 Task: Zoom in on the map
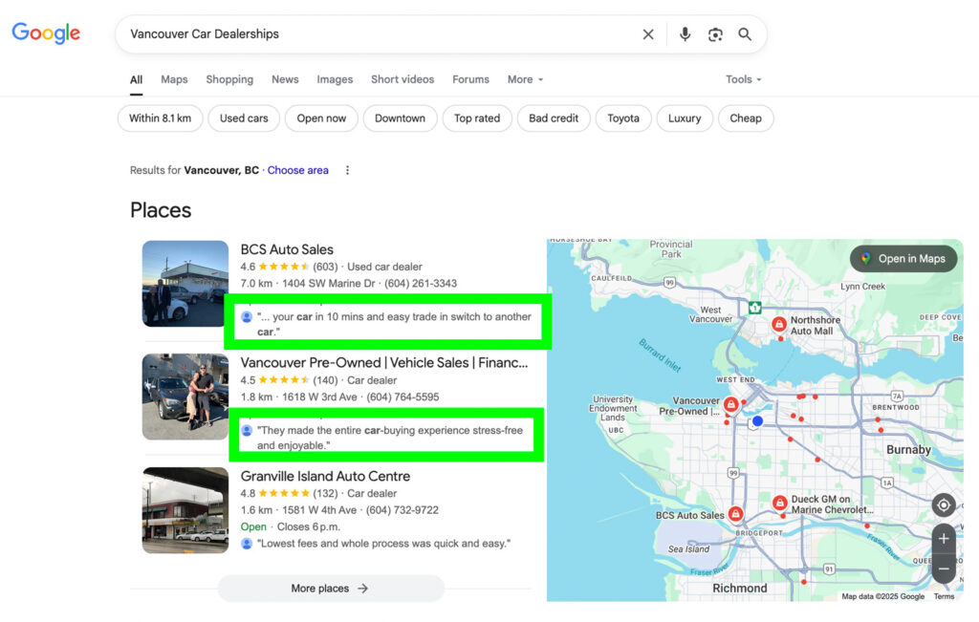pos(944,539)
